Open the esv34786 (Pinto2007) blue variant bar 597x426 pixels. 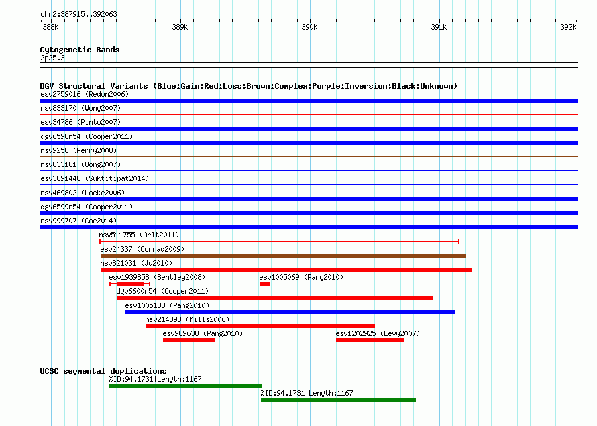309,129
